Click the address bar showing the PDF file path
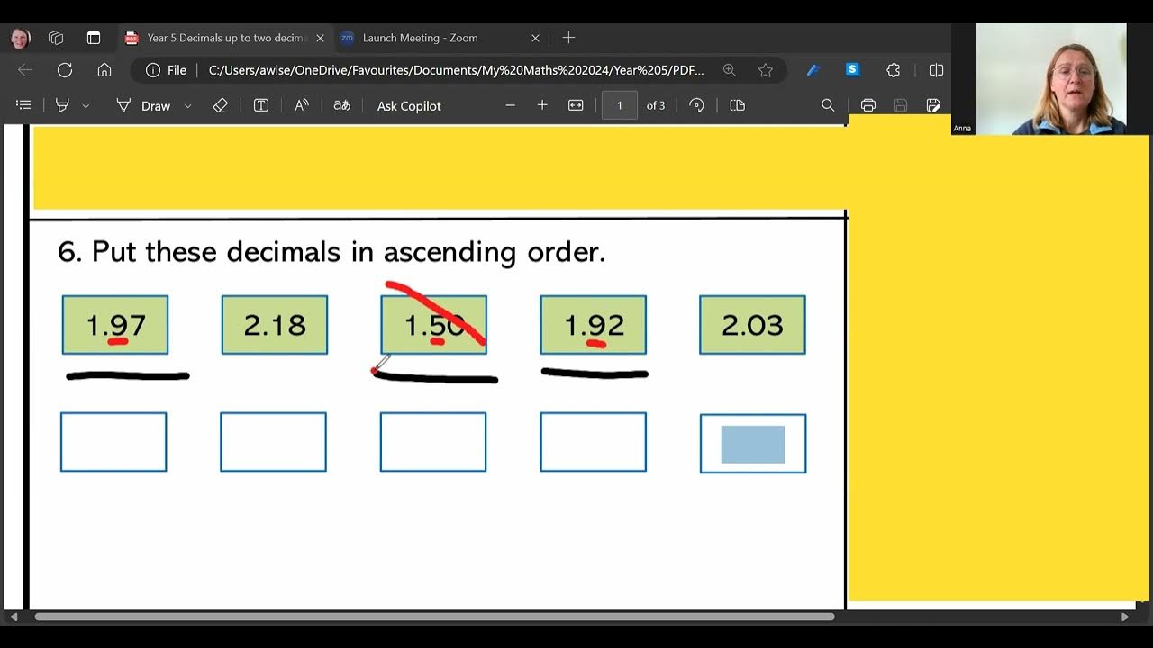 click(456, 70)
